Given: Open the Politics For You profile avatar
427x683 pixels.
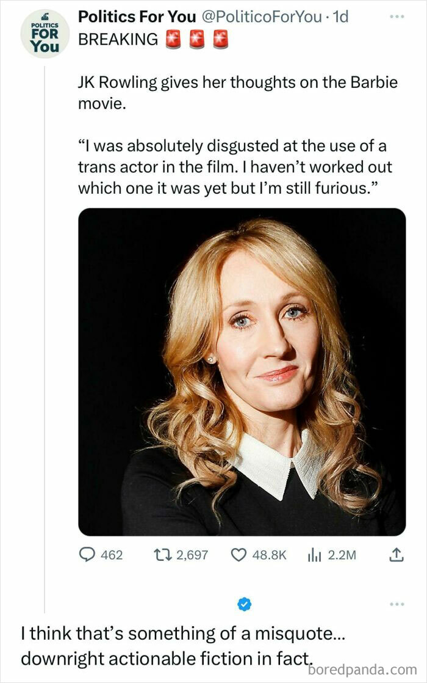Looking at the screenshot, I should [45, 34].
